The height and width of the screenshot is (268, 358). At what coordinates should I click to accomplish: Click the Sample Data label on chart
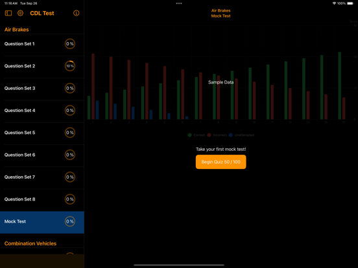[221, 82]
